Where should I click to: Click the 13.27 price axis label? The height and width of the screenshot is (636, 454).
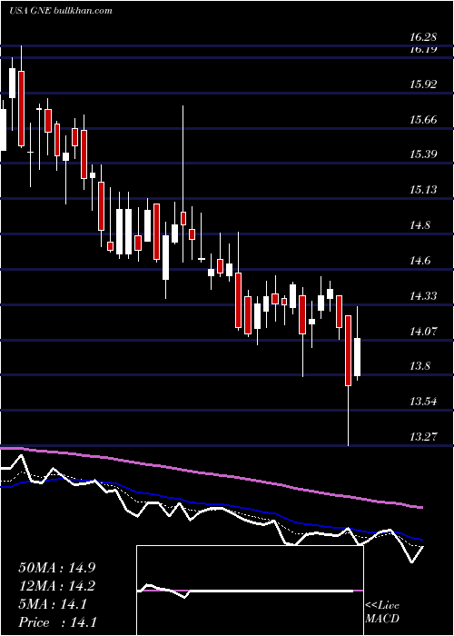pos(423,437)
